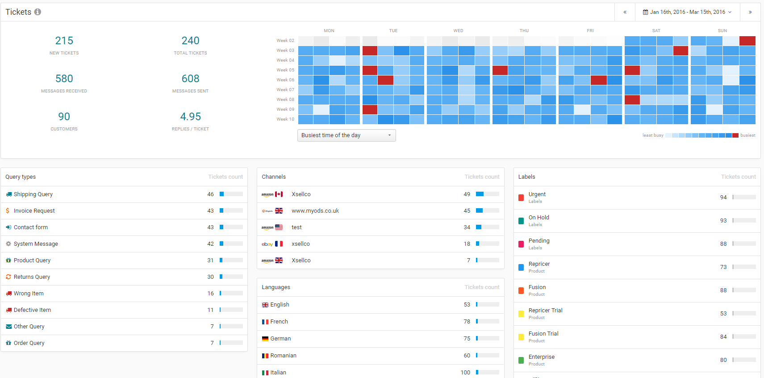Viewport: 764px width, 378px height.
Task: Select the Shipping Query row text
Action: 33,194
